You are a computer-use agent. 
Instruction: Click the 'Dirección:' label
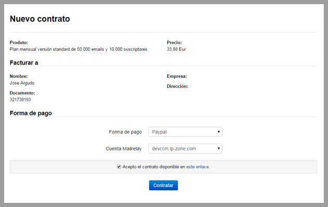(178, 86)
